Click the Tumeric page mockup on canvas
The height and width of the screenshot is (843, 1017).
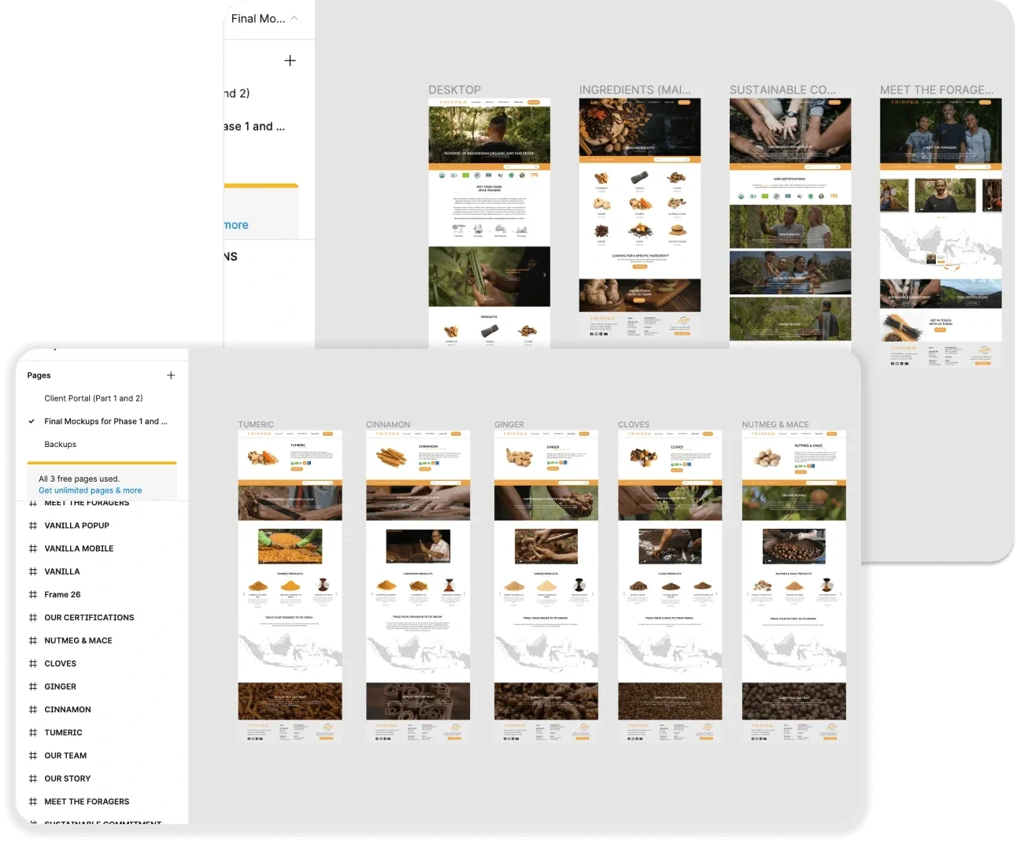pyautogui.click(x=290, y=586)
